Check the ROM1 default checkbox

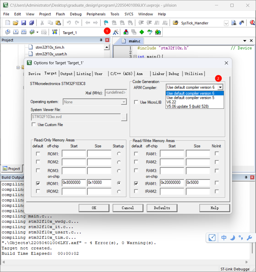point(38,154)
